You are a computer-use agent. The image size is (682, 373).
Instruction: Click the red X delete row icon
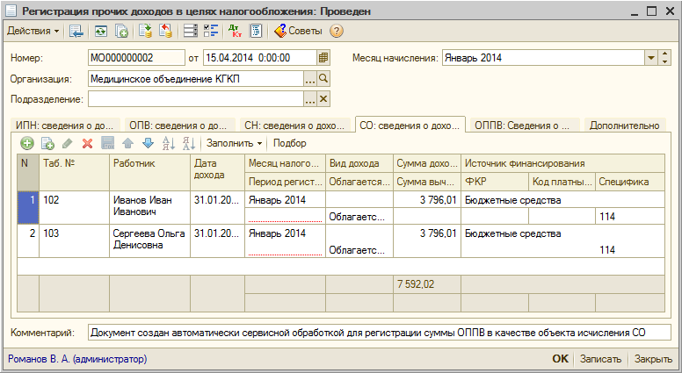point(87,142)
